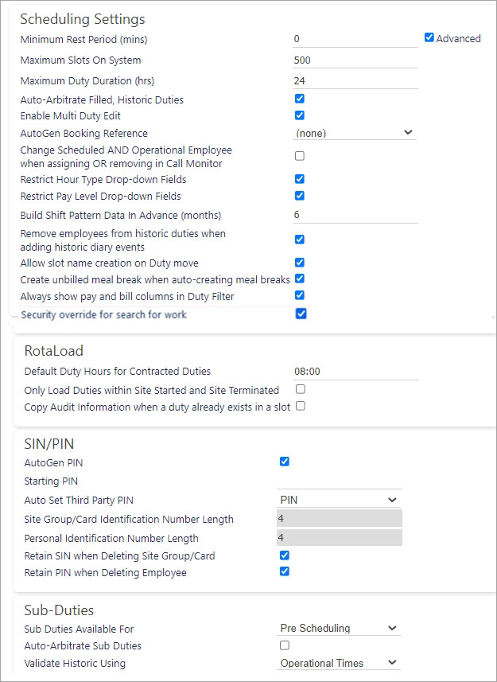The image size is (497, 682).
Task: Check Copy Audit Information checkbox
Action: click(x=301, y=406)
